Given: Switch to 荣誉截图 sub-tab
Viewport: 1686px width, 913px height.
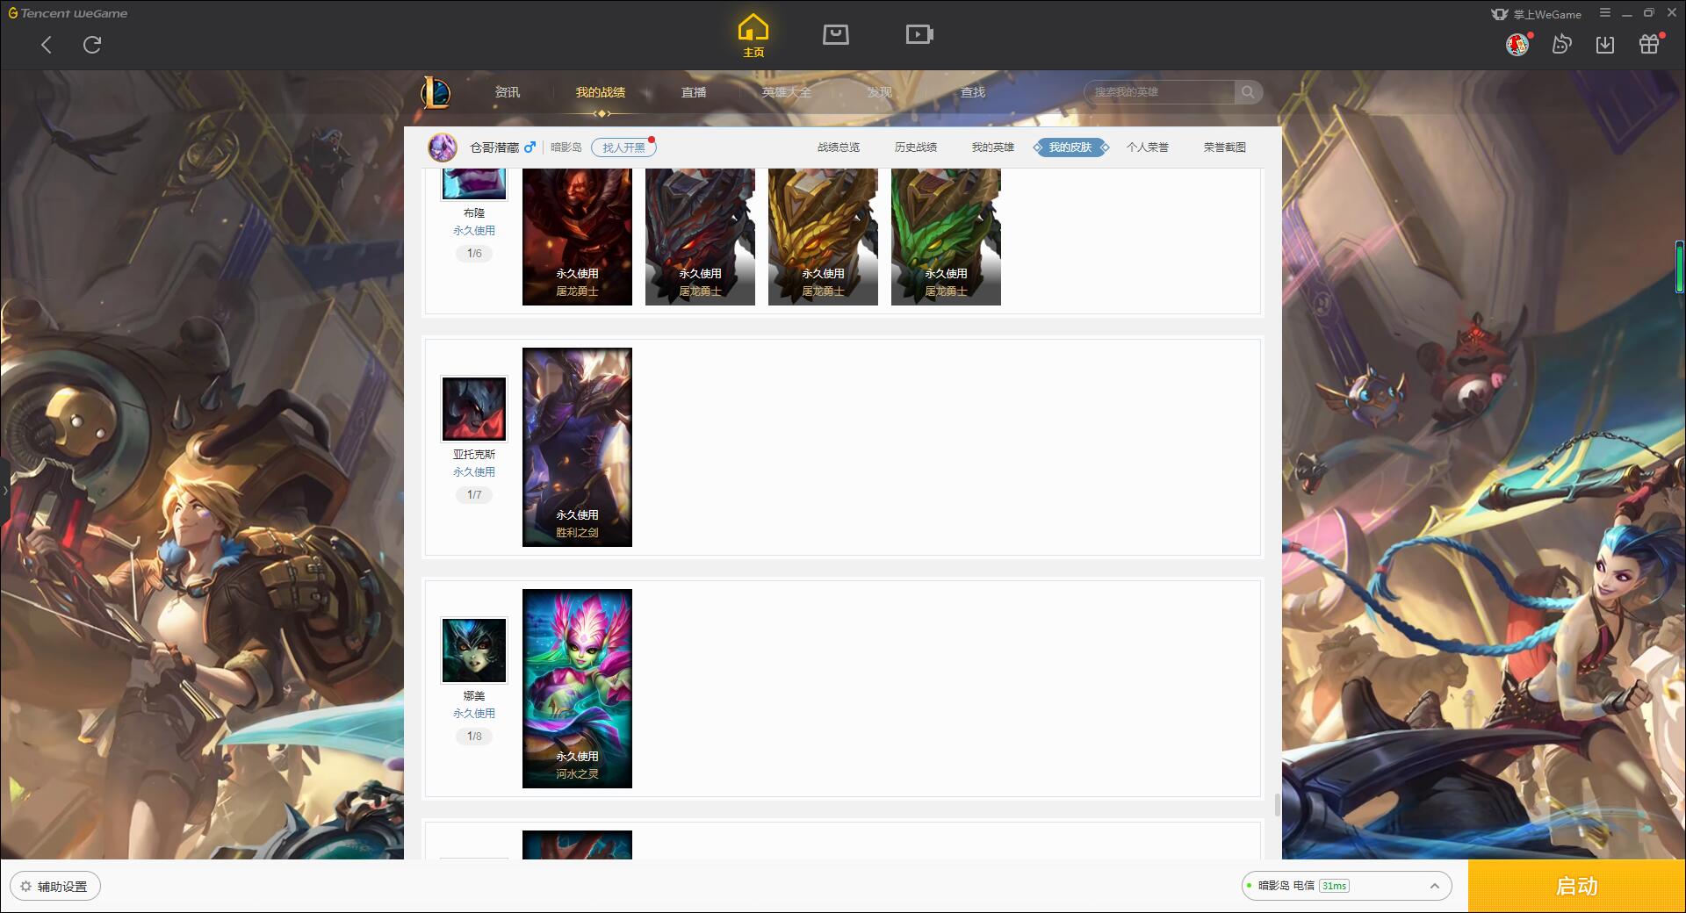Looking at the screenshot, I should (x=1225, y=147).
